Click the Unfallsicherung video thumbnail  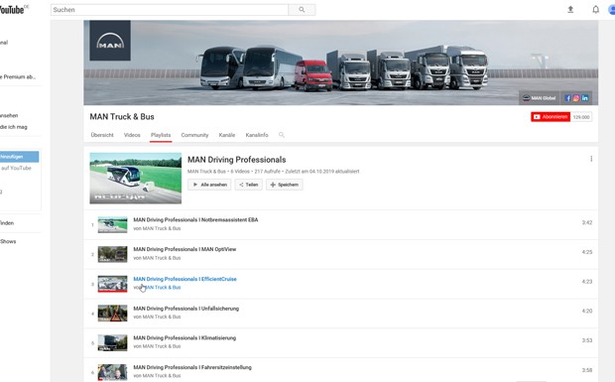coord(112,313)
